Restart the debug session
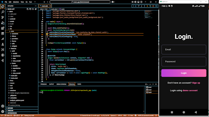This screenshot has height=117, width=209. pos(150,6)
